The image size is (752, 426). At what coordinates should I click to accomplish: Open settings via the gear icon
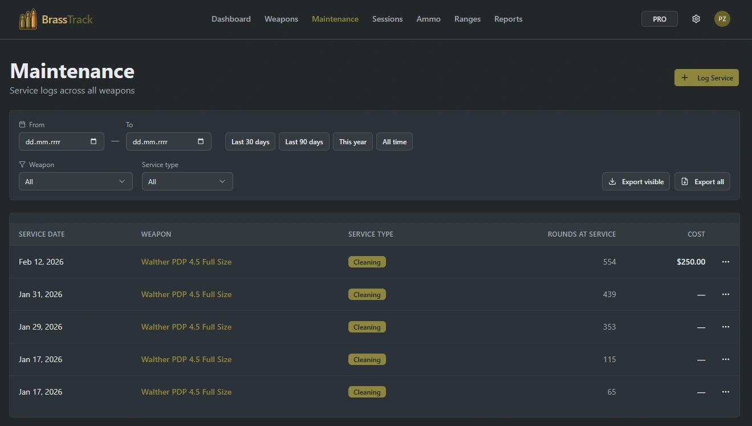(696, 19)
